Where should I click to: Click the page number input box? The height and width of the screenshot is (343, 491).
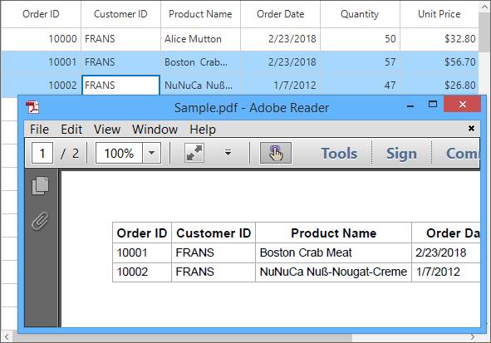pyautogui.click(x=42, y=153)
